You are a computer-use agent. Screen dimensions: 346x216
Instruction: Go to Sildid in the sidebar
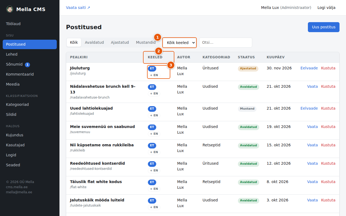click(x=30, y=114)
